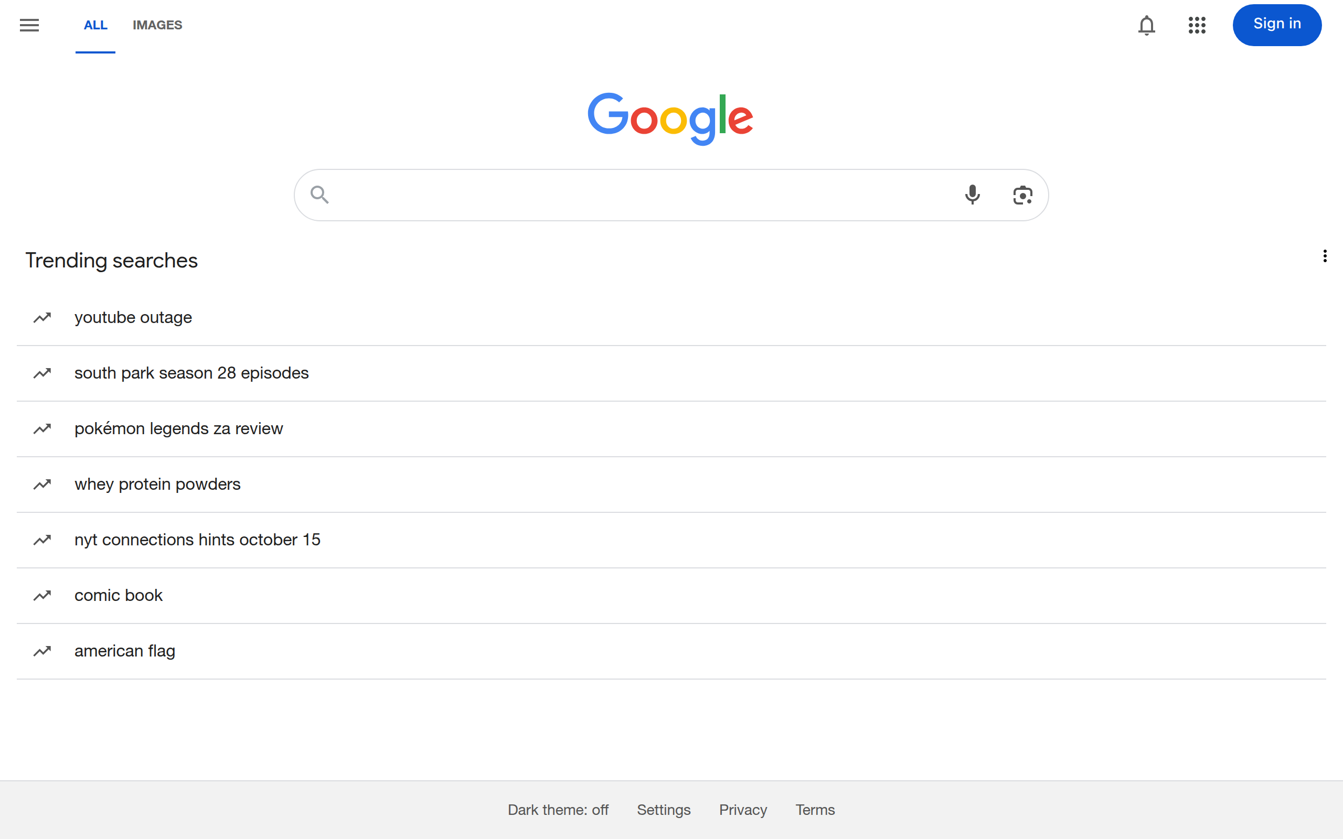This screenshot has height=839, width=1343.
Task: Toggle the Dark theme setting
Action: tap(558, 810)
